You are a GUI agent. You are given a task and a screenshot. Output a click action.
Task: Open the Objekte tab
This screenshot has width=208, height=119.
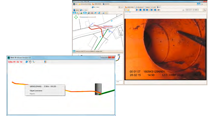76,10
